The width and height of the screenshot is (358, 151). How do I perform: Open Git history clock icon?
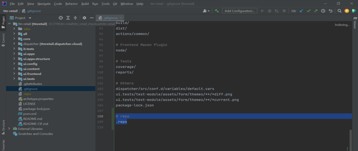click(323, 10)
